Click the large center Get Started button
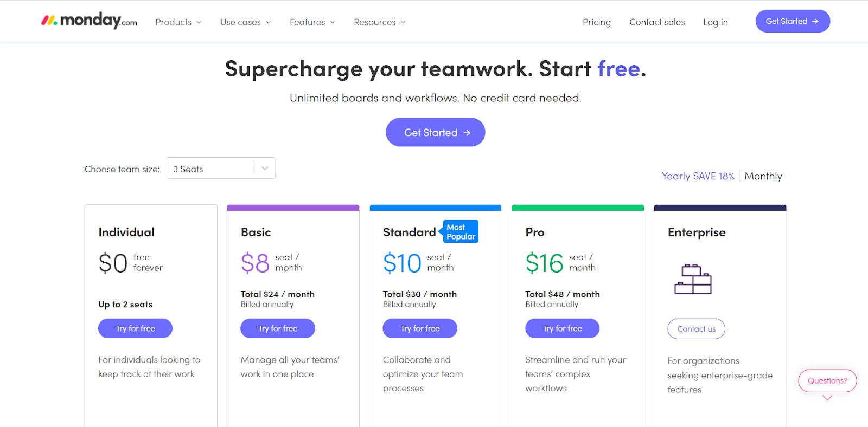The width and height of the screenshot is (868, 427). (435, 132)
